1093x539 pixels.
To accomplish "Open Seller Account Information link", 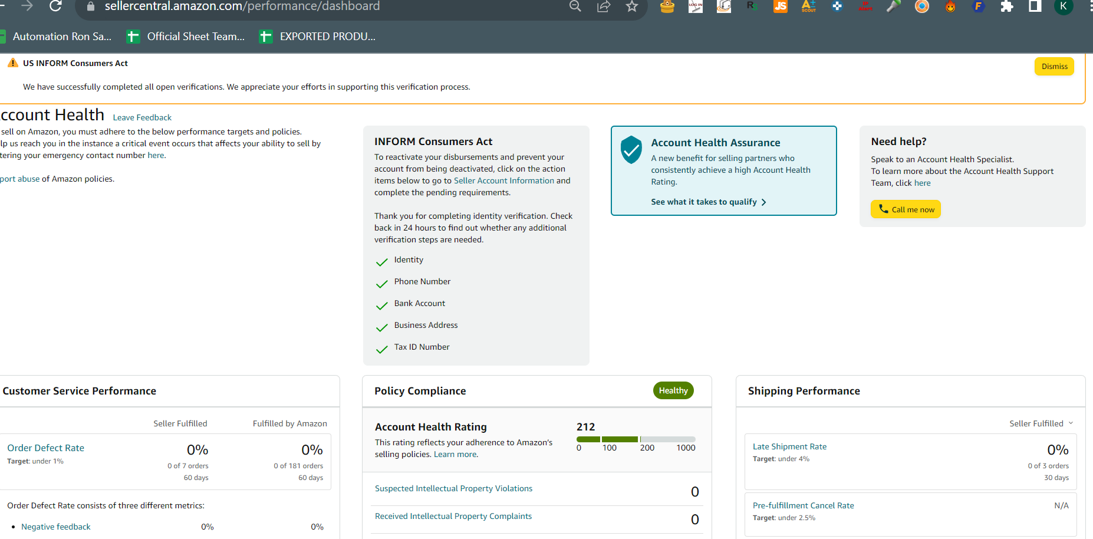I will coord(503,180).
